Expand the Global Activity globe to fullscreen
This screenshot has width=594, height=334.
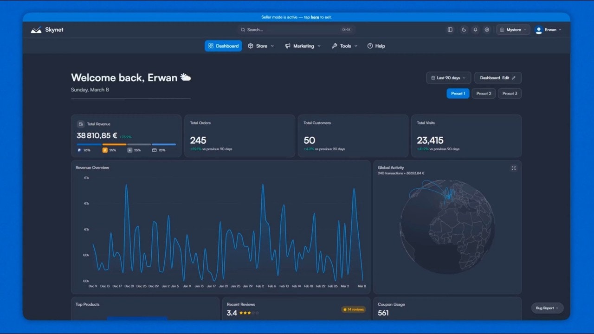tap(514, 168)
